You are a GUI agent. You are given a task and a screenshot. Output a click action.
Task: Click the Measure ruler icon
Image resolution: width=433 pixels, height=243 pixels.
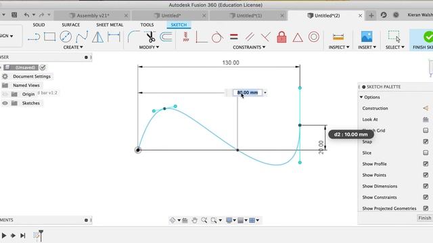tap(338, 37)
